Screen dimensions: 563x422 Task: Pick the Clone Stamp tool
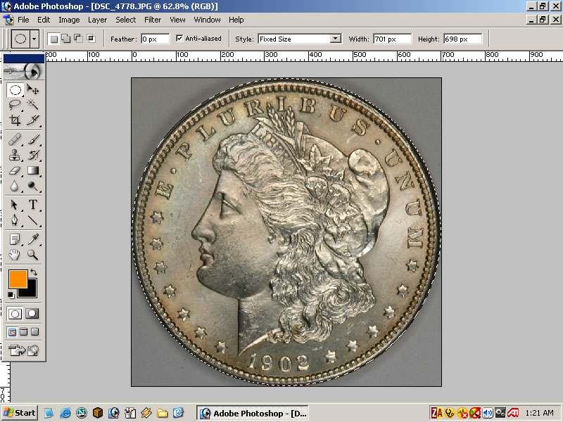[x=15, y=155]
